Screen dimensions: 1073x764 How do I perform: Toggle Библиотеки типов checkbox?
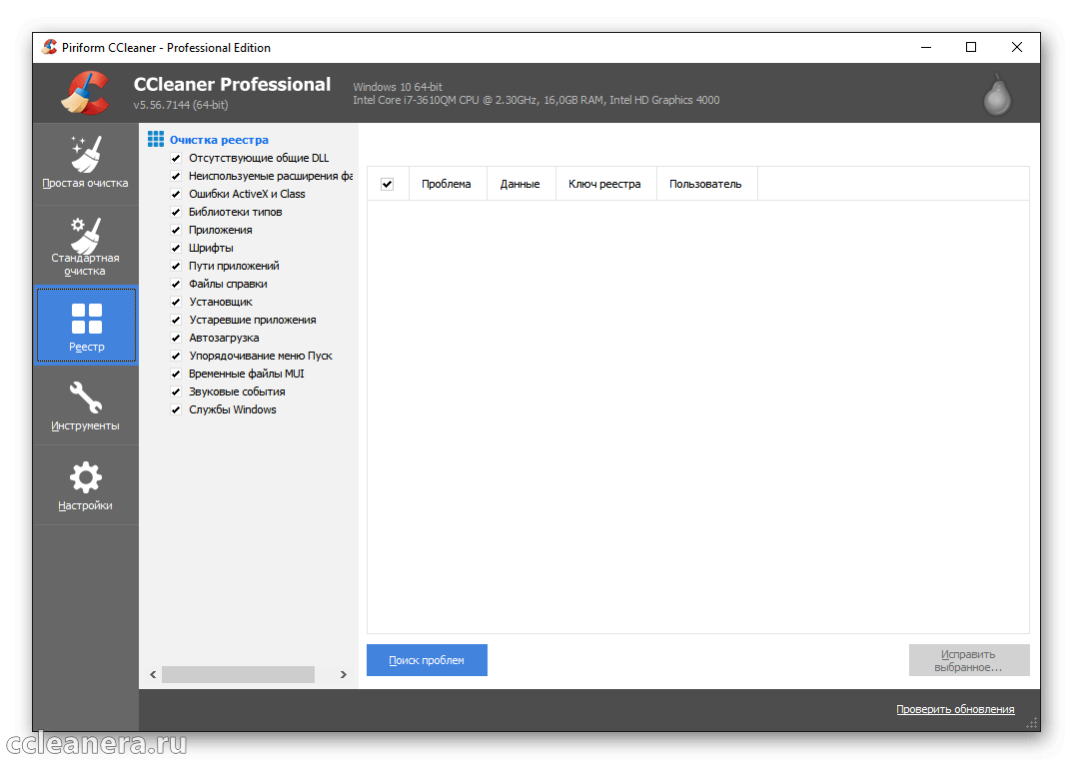pyautogui.click(x=176, y=212)
